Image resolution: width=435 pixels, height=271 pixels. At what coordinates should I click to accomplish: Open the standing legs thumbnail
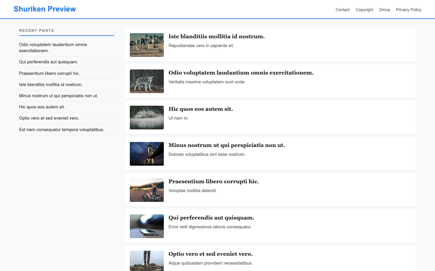[x=147, y=261]
